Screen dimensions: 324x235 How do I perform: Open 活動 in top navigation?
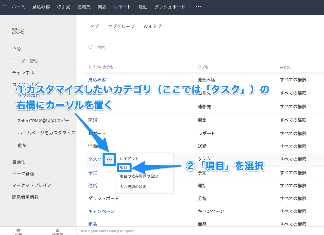[143, 7]
